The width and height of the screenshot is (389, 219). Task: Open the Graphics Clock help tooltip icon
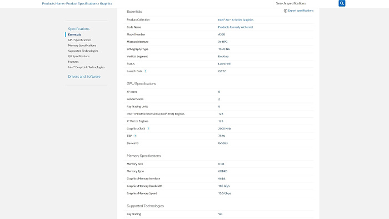coord(148,128)
